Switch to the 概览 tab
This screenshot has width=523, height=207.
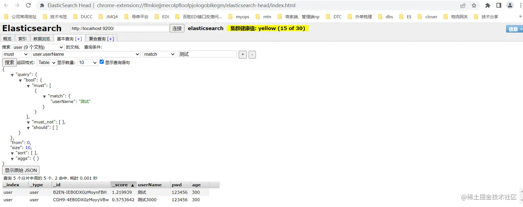(x=7, y=38)
